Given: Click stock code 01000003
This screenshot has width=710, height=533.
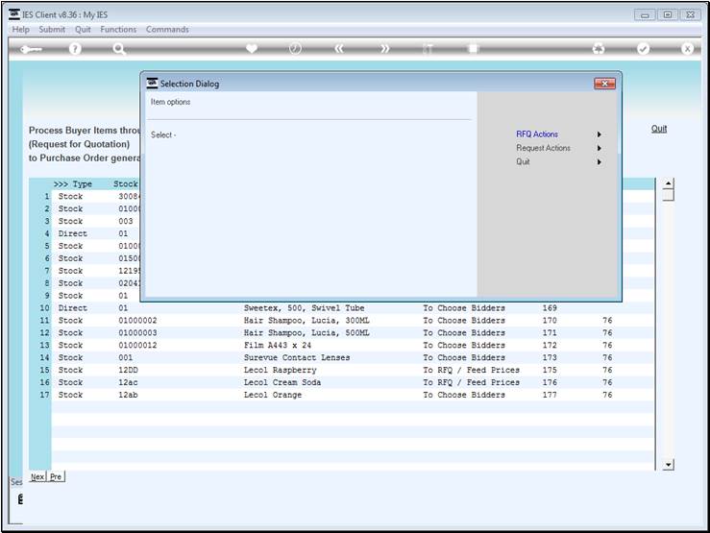Looking at the screenshot, I should pyautogui.click(x=137, y=332).
